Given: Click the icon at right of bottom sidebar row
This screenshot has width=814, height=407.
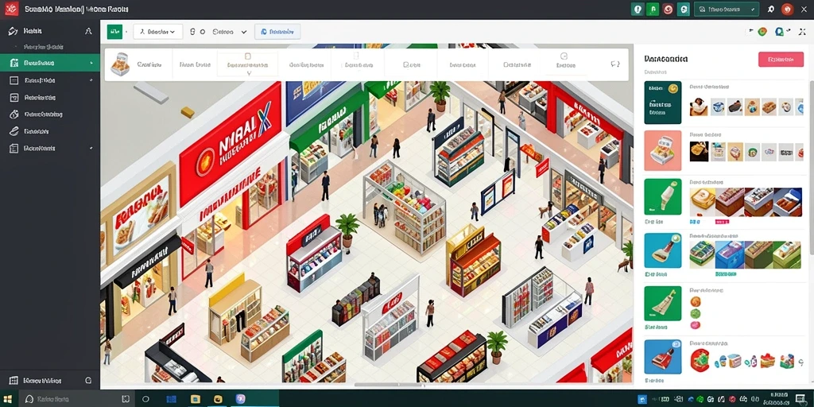Looking at the screenshot, I should [88, 380].
